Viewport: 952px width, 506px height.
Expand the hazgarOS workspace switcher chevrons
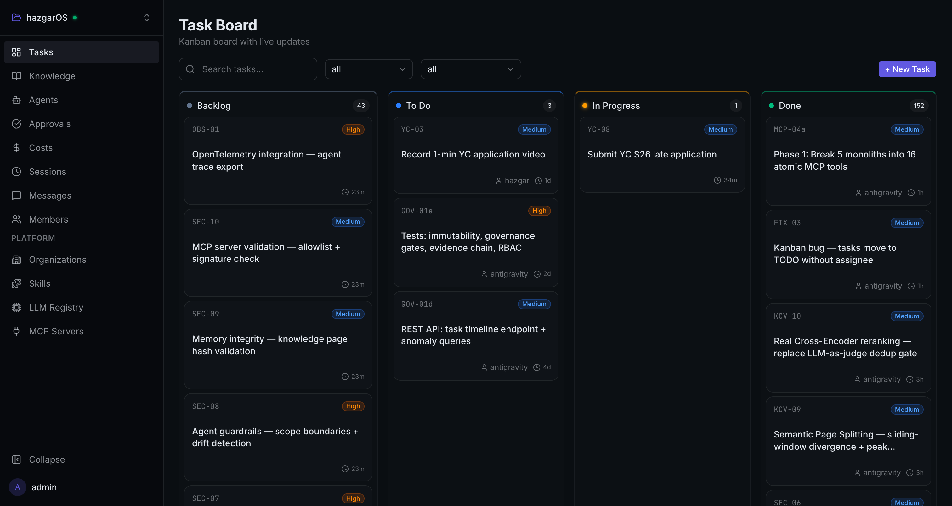[146, 18]
